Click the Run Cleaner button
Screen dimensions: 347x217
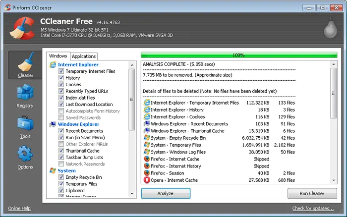coord(312,193)
